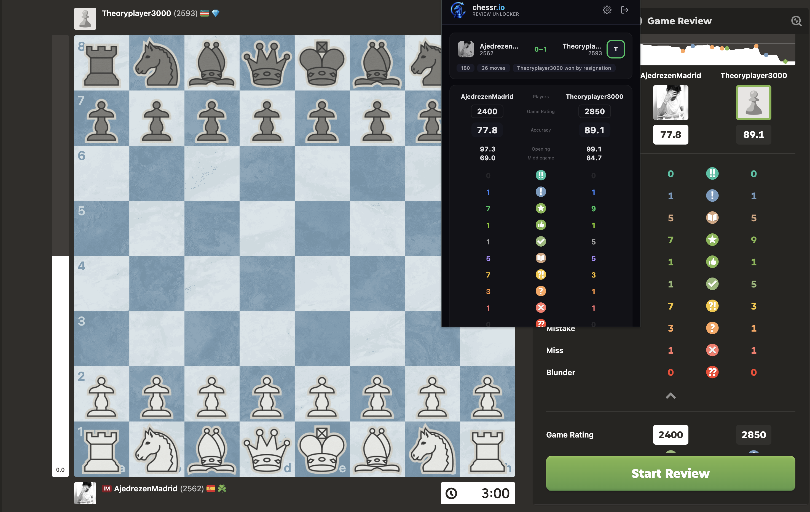Screen dimensions: 810x512
Task: Click AjedrezenMadrid photo in Game Review
Action: click(670, 103)
